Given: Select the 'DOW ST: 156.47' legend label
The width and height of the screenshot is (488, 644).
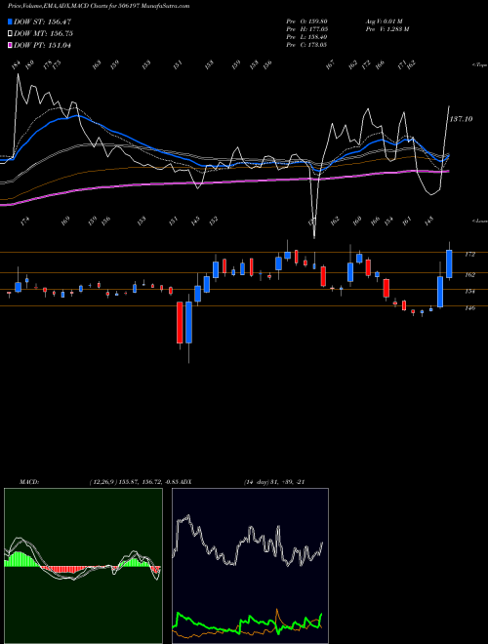Looking at the screenshot, I should pos(42,21).
